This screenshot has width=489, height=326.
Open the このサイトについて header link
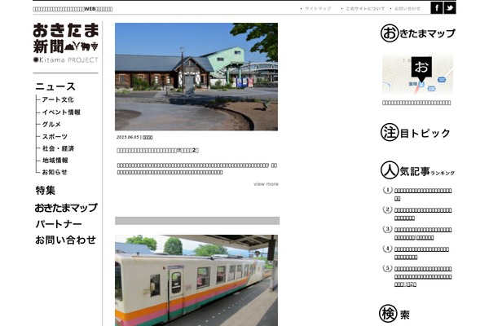pyautogui.click(x=365, y=9)
